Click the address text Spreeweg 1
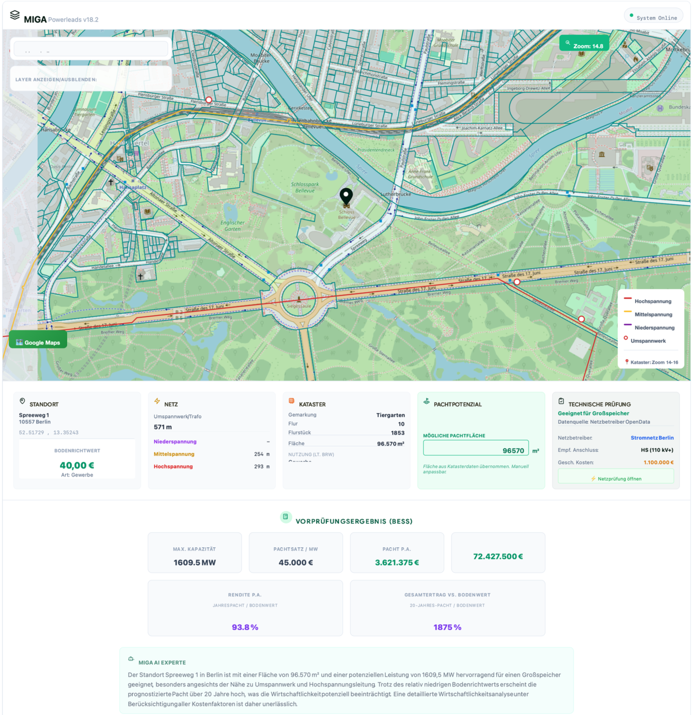Image resolution: width=693 pixels, height=715 pixels. point(34,415)
